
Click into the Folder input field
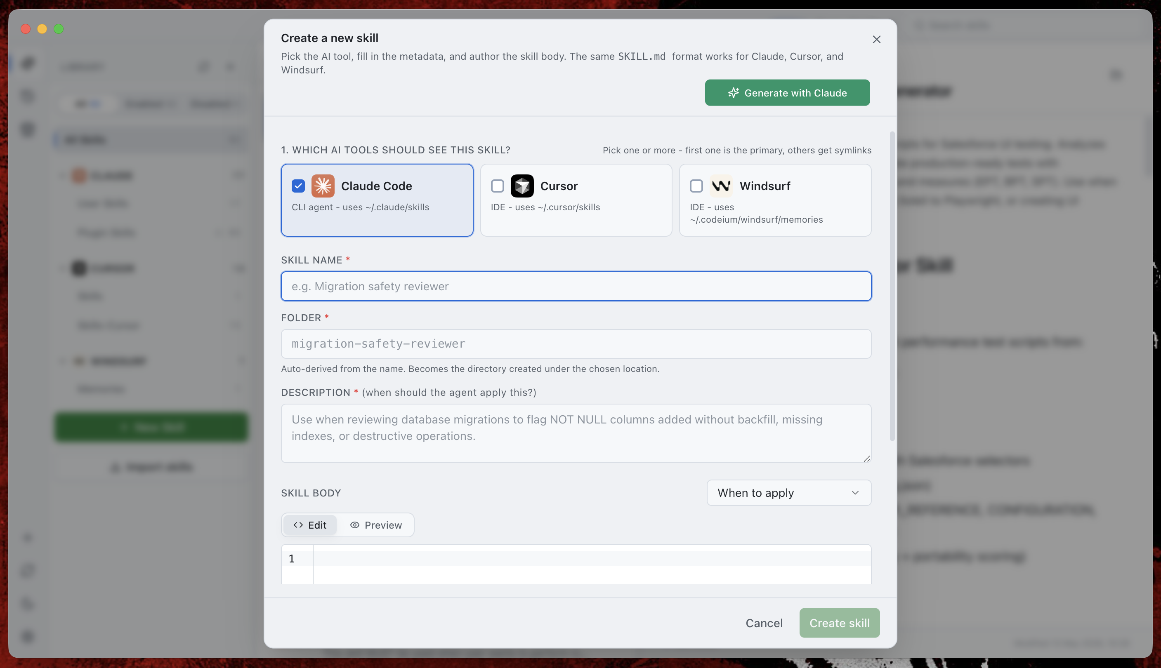click(x=576, y=343)
